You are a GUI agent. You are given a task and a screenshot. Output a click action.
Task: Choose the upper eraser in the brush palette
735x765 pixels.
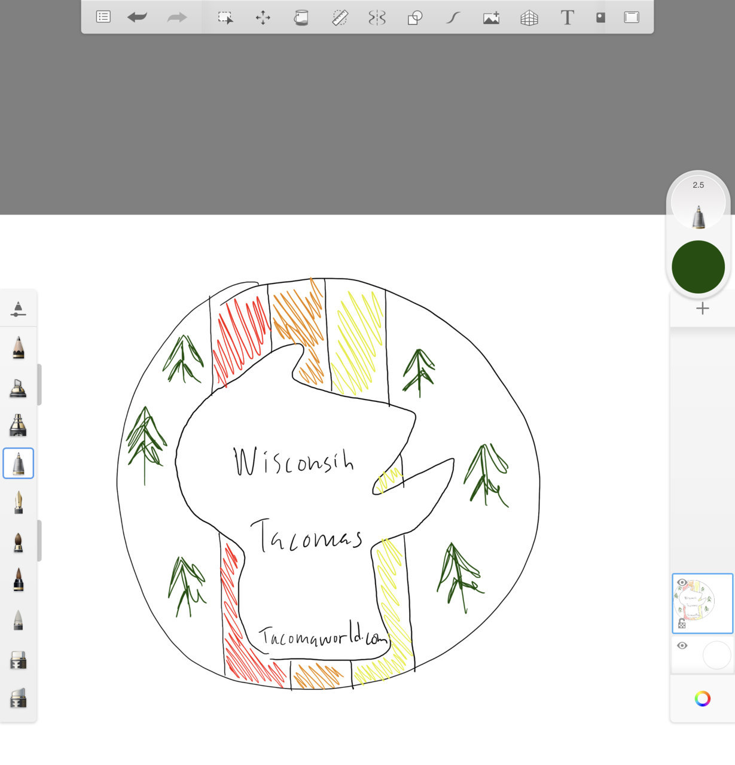19,660
